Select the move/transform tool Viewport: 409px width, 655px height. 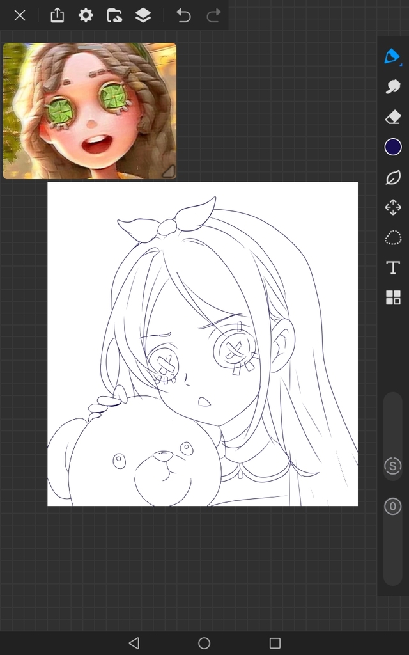pyautogui.click(x=393, y=207)
